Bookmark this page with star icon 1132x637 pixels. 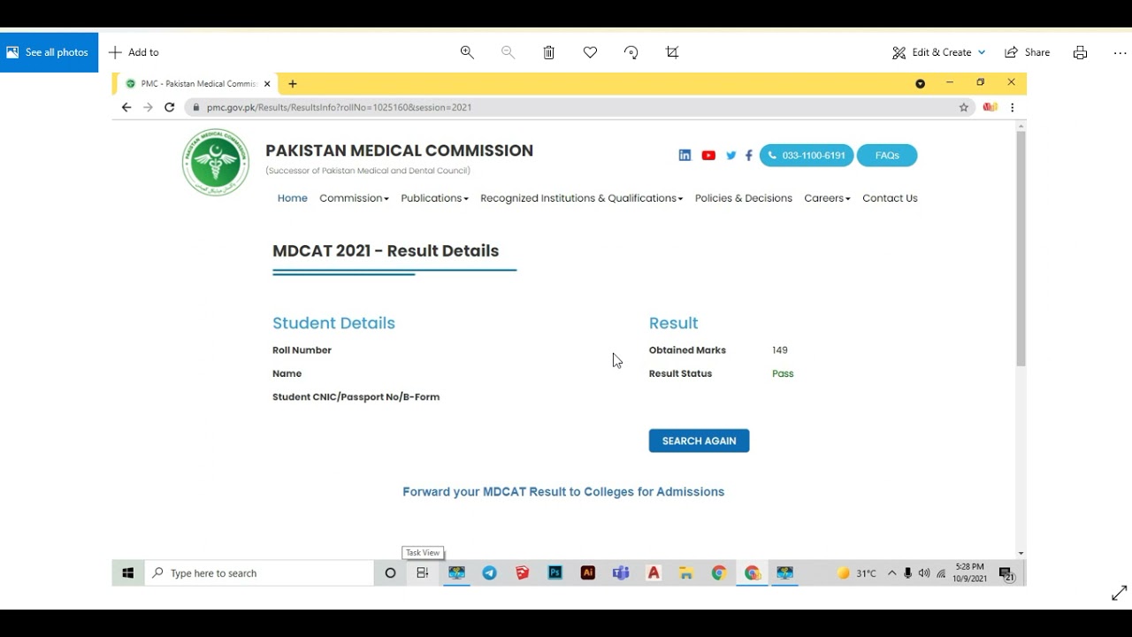(964, 107)
